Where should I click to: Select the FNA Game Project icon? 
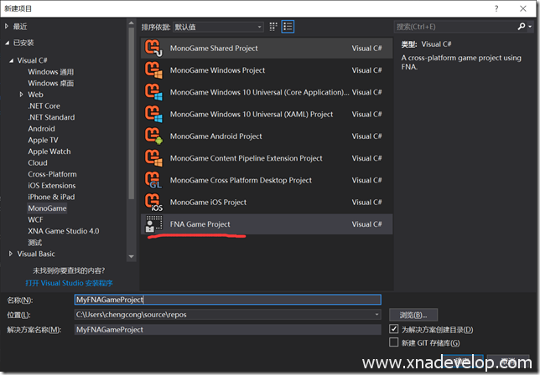point(153,223)
